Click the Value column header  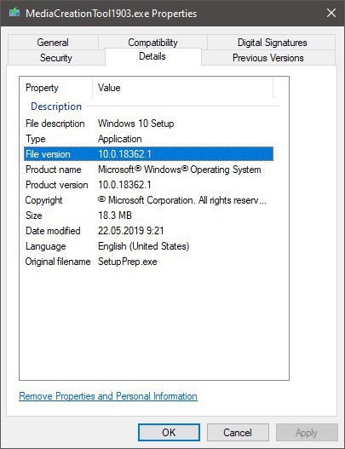point(183,88)
